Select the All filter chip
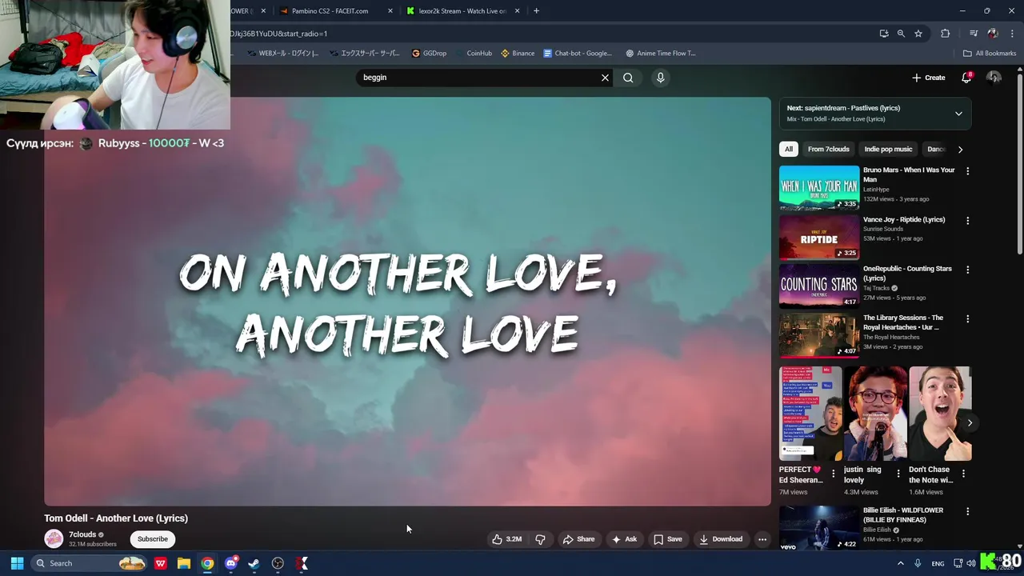This screenshot has height=576, width=1024. click(789, 149)
